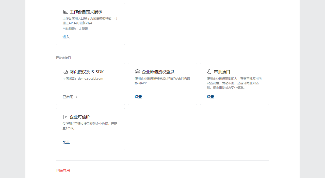The height and width of the screenshot is (178, 325).
Task: Open workbench display settings via 进入
Action: (66, 37)
